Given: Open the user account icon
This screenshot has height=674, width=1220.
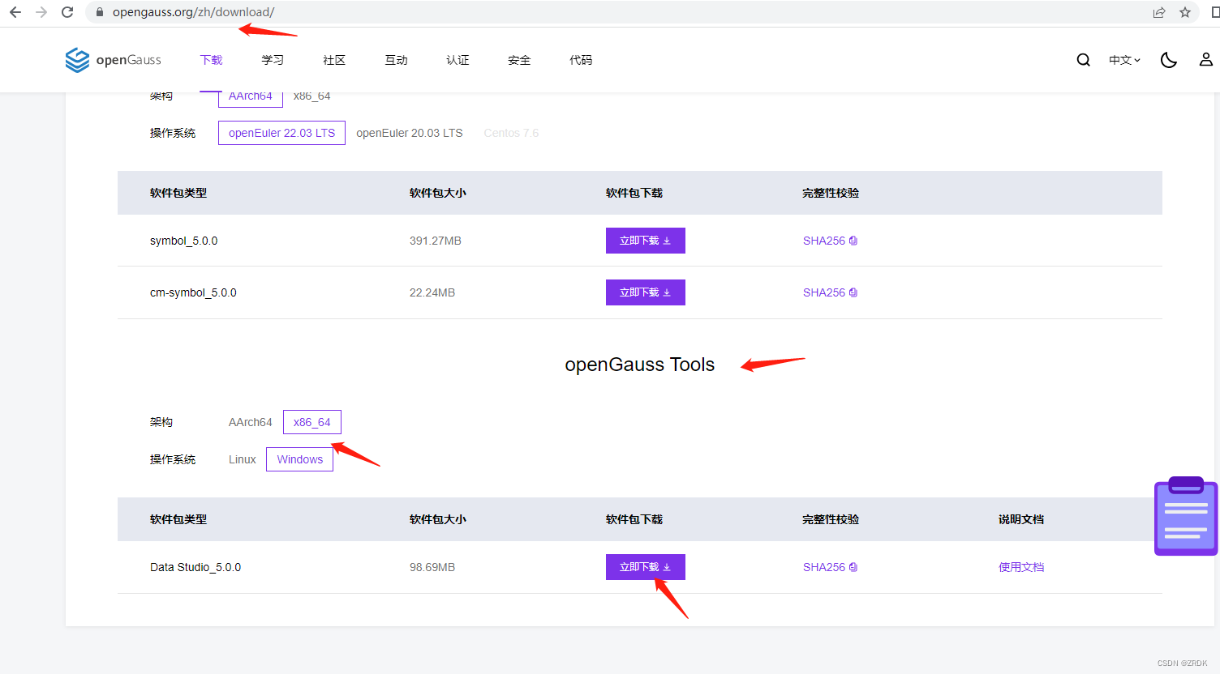Looking at the screenshot, I should coord(1206,60).
